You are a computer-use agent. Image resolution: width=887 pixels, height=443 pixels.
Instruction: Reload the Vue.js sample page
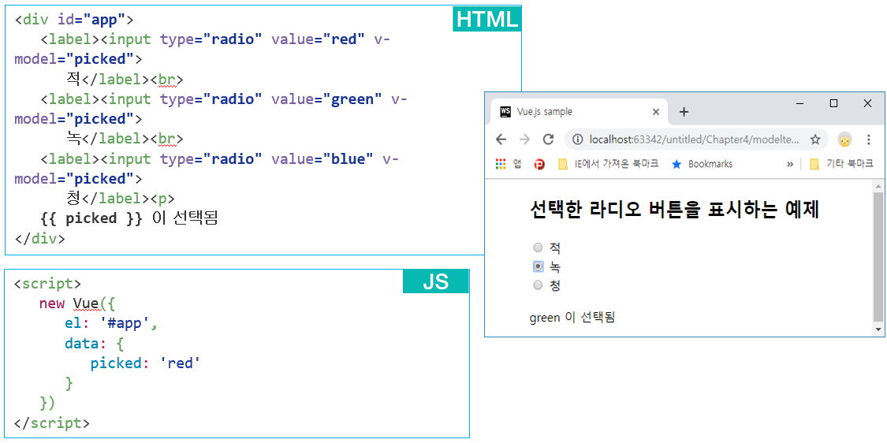click(x=548, y=140)
